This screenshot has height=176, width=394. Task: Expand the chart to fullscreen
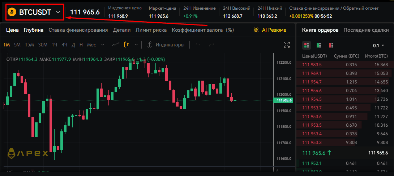click(x=286, y=45)
